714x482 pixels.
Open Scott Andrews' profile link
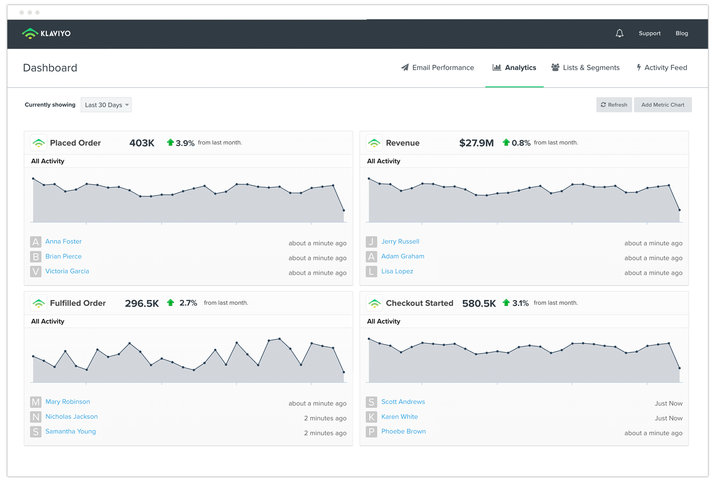(403, 402)
